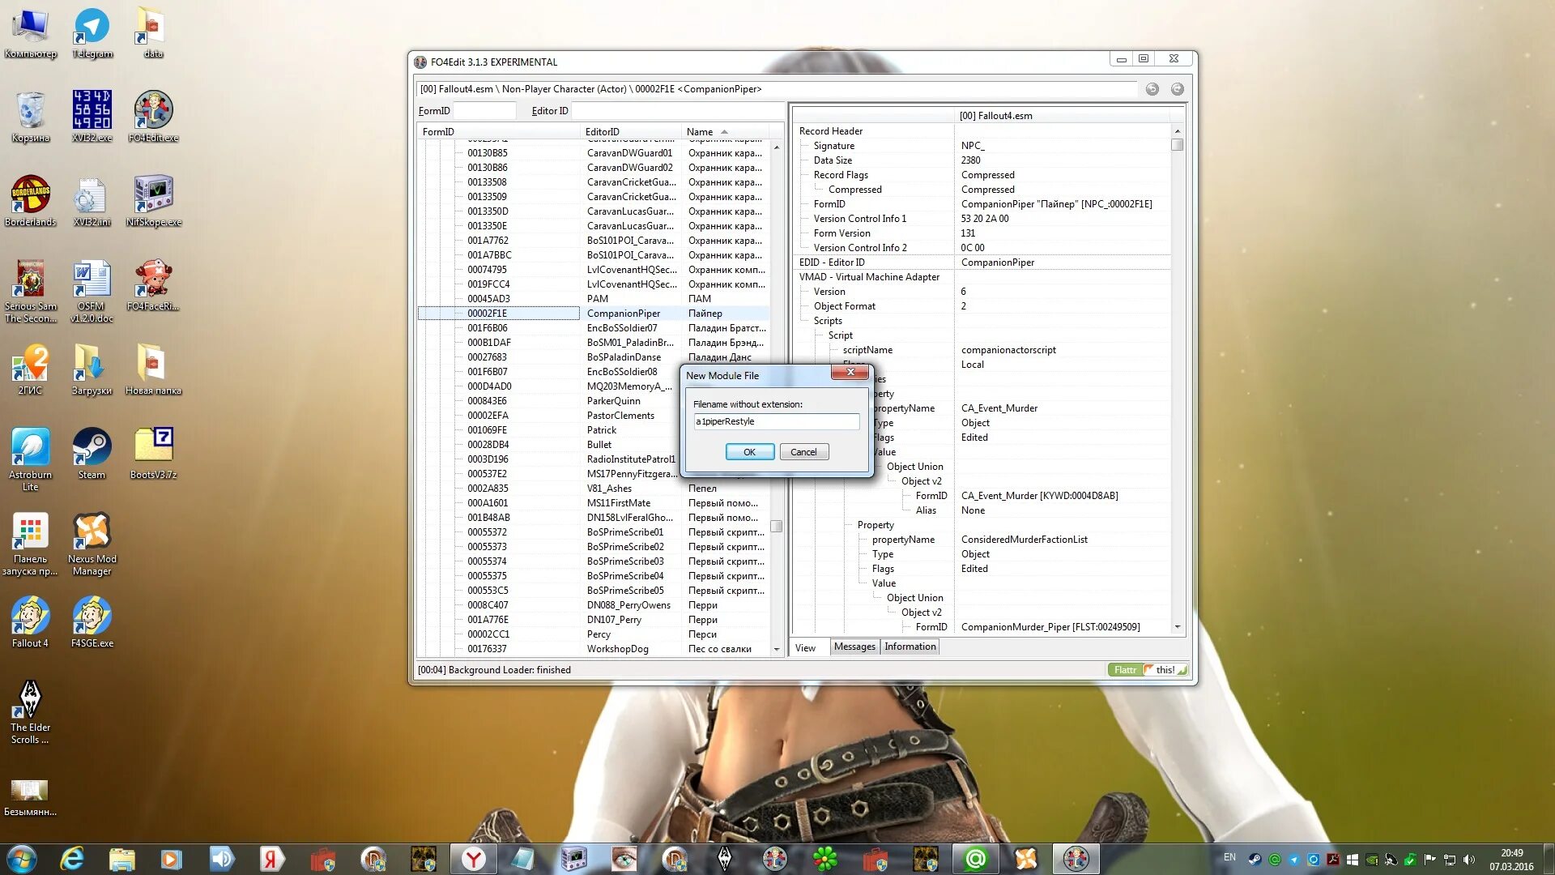This screenshot has width=1555, height=875.
Task: Select the BoSPaladinDanse record row
Action: tap(594, 357)
